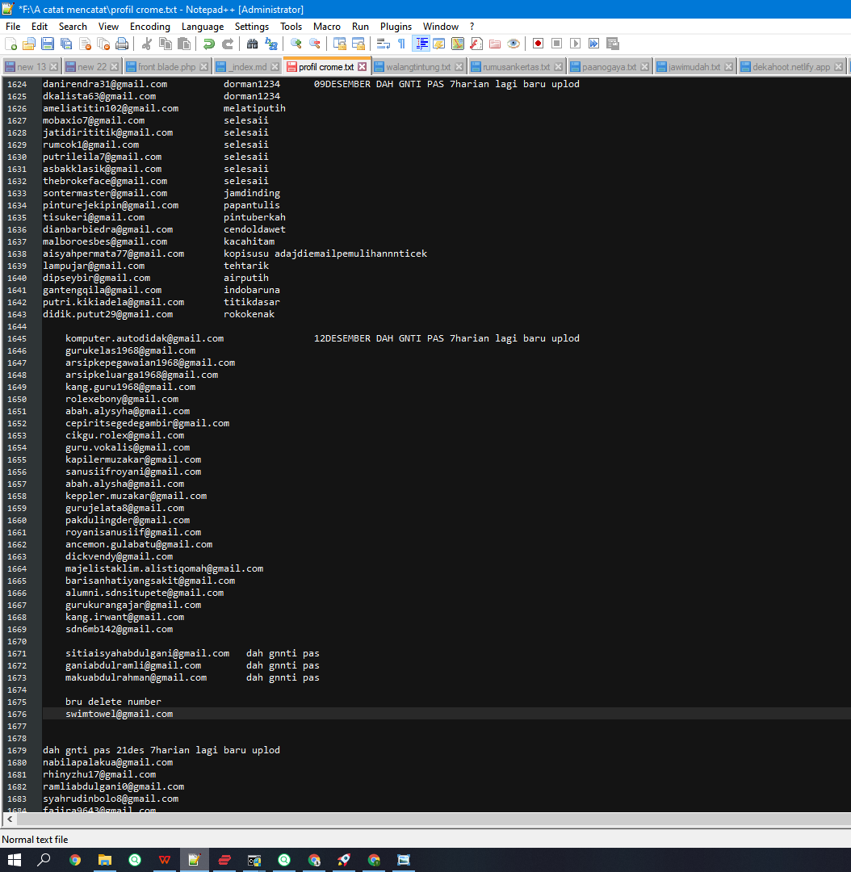Open File Explorer from the taskbar
The height and width of the screenshot is (872, 851).
105,860
